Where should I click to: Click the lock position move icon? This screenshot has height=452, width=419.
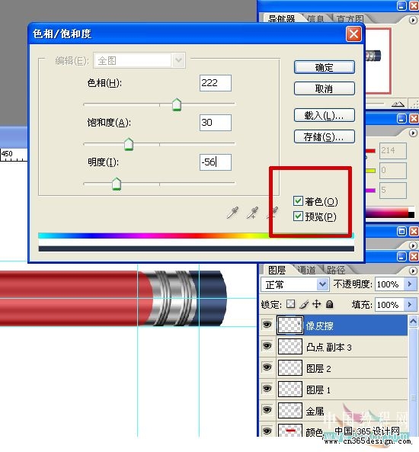[x=316, y=304]
